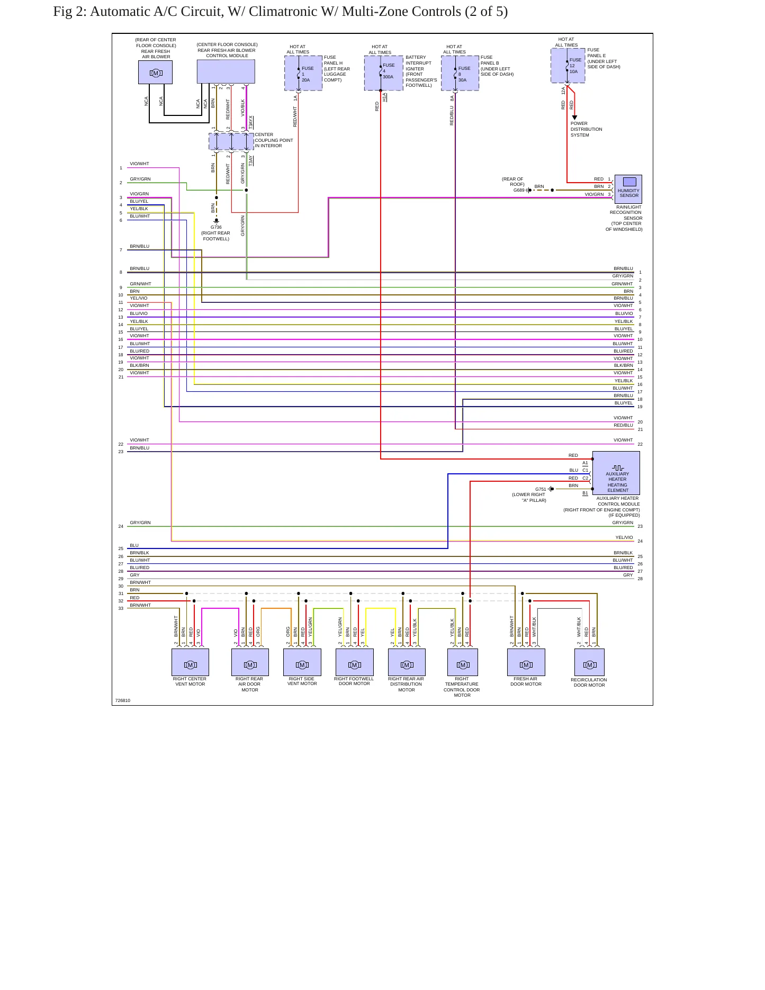Click Fuse 12 10A in Fuse Panel E
Viewport: 765px width, 990px height.
[568, 66]
